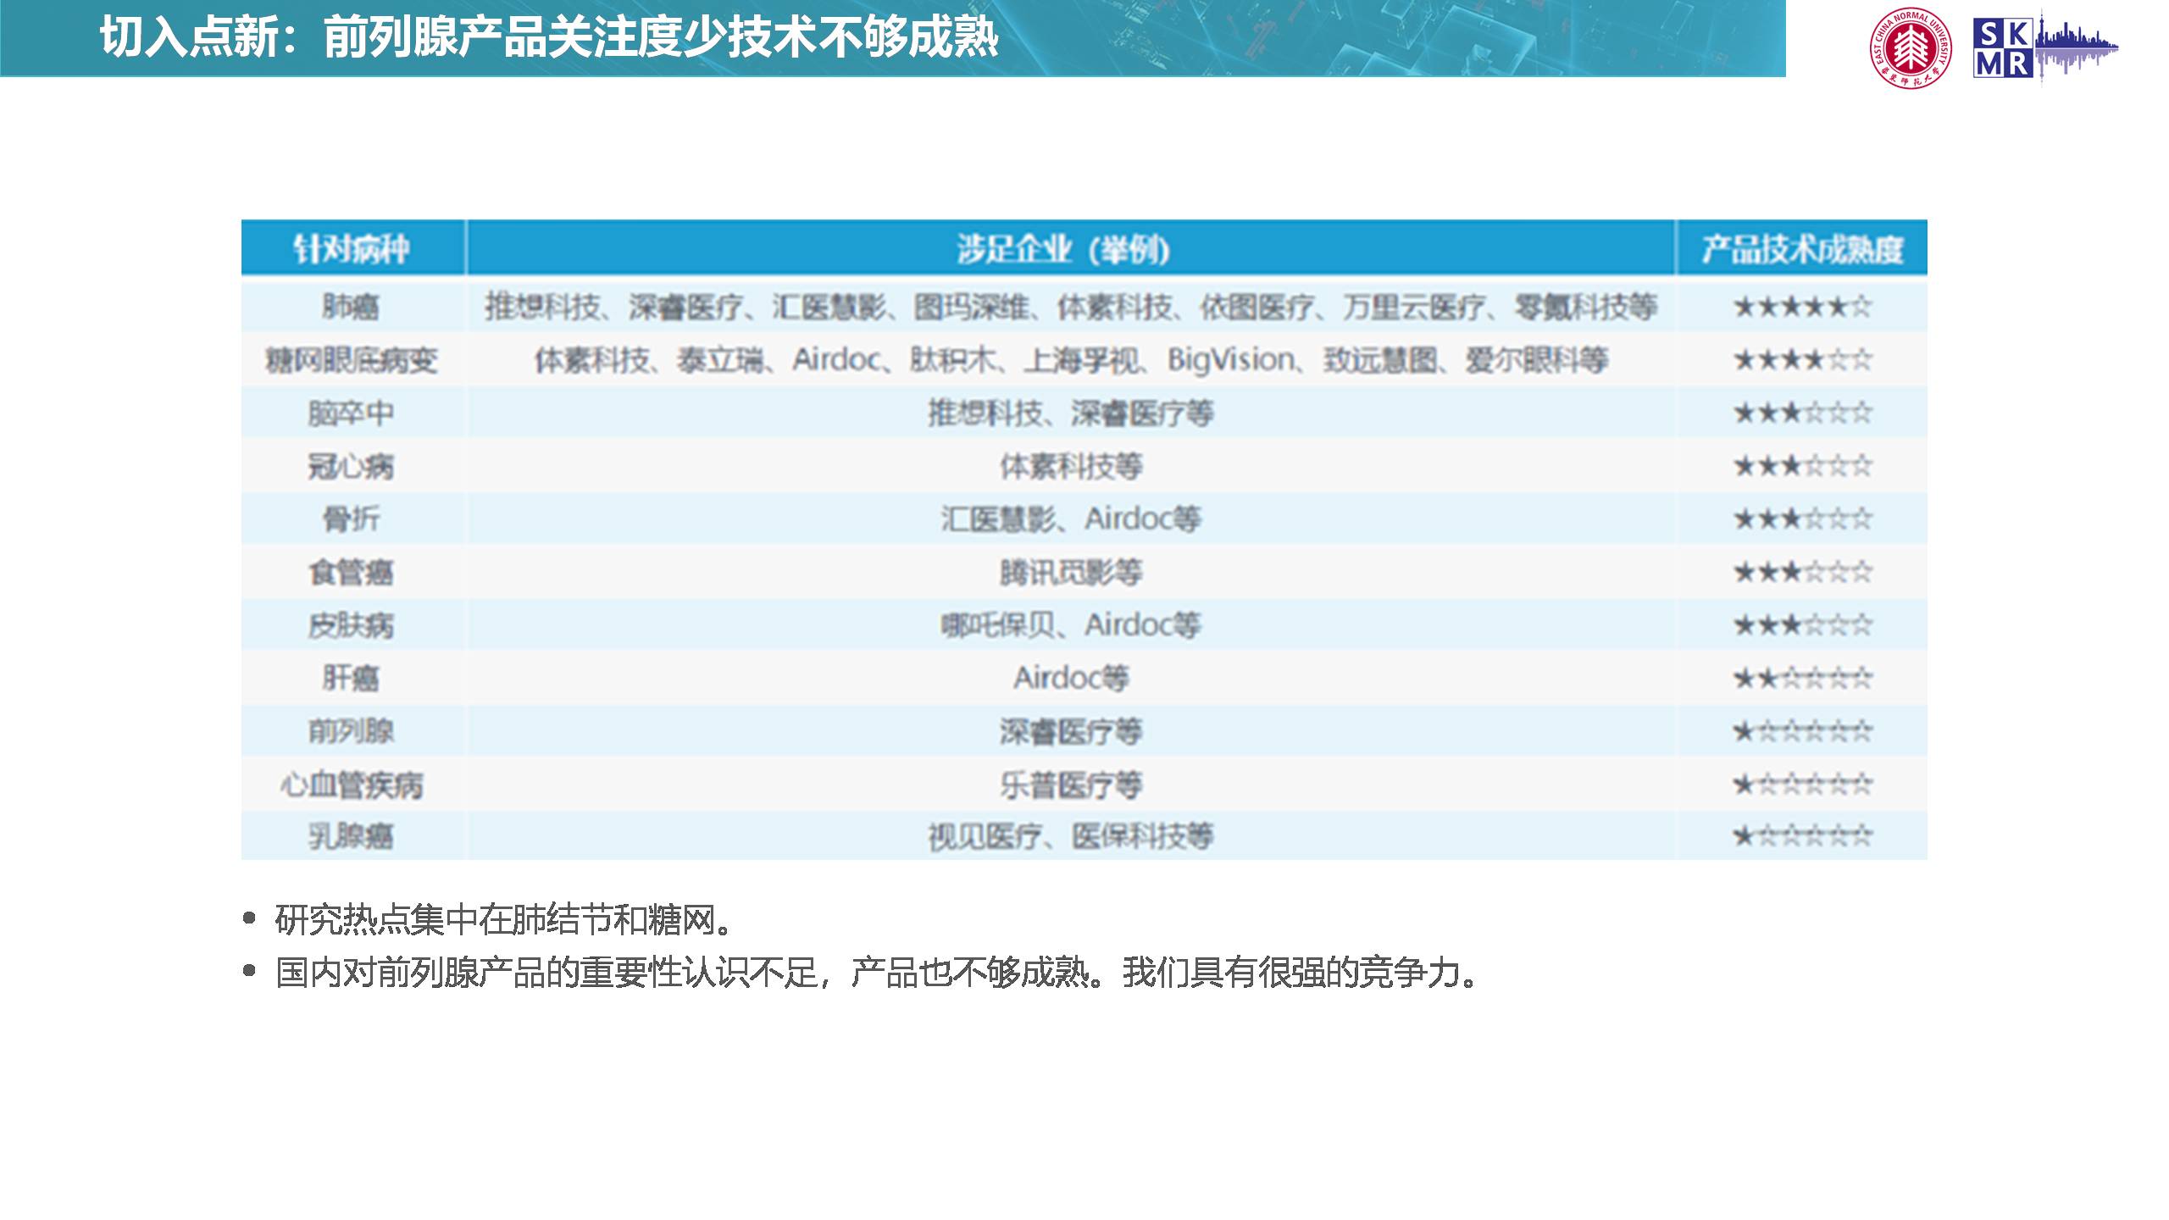
Task: Click the star rating for 前列腺
Action: click(1802, 731)
